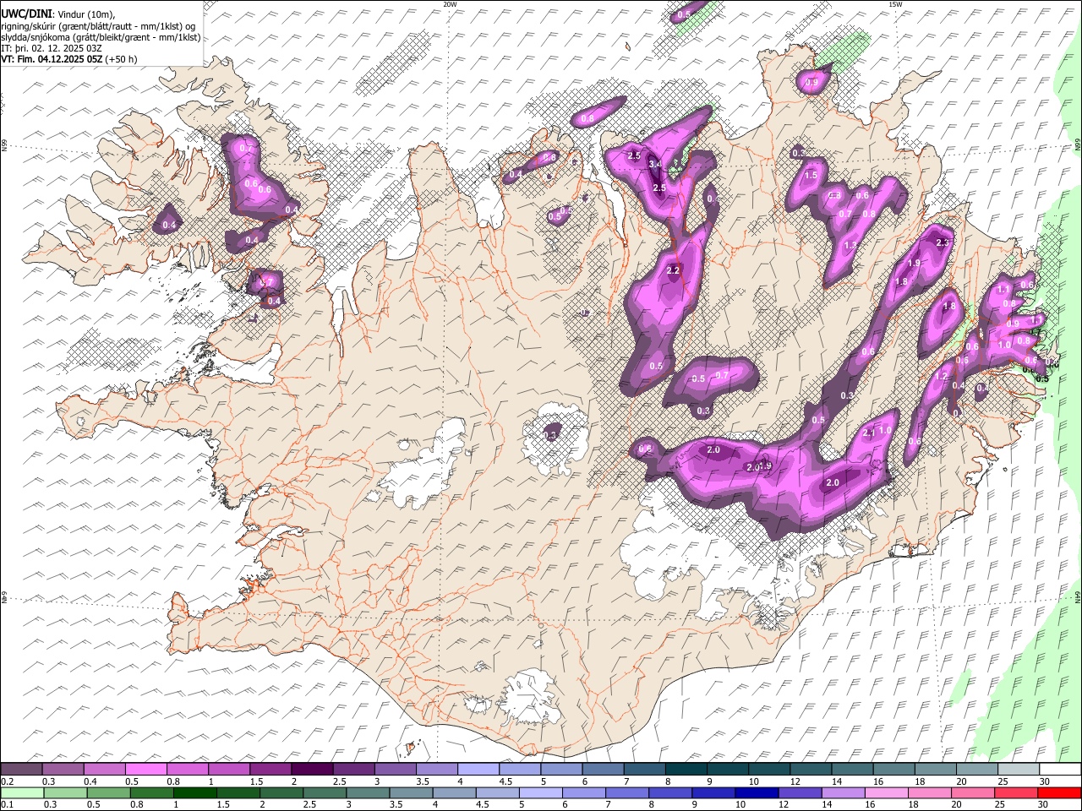Click the rain legend swatch between 2 and 2.5

(281, 793)
